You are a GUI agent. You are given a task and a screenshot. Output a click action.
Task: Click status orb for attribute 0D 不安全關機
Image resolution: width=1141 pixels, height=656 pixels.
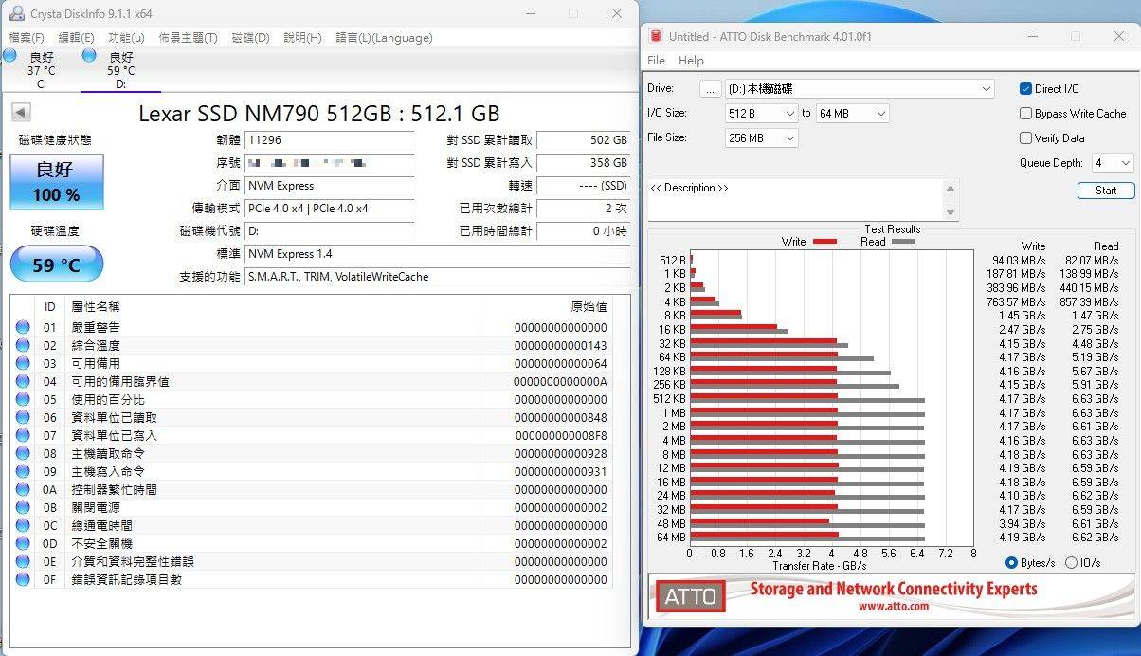pos(23,543)
